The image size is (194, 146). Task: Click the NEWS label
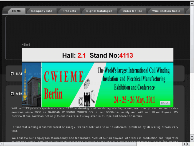[x=26, y=45]
